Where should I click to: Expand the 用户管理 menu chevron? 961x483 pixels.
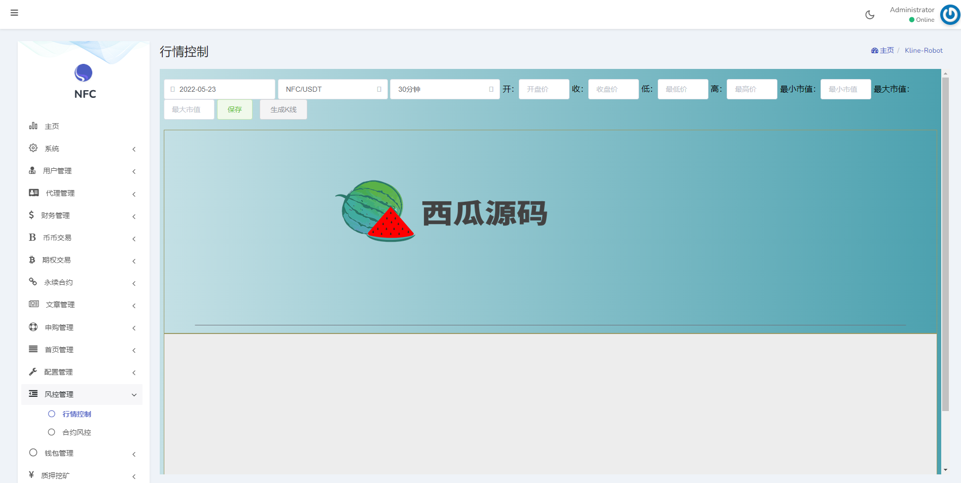click(x=134, y=171)
